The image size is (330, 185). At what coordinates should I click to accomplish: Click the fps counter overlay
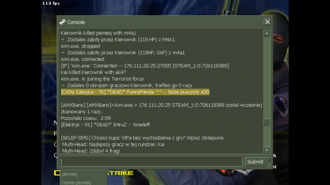click(51, 3)
